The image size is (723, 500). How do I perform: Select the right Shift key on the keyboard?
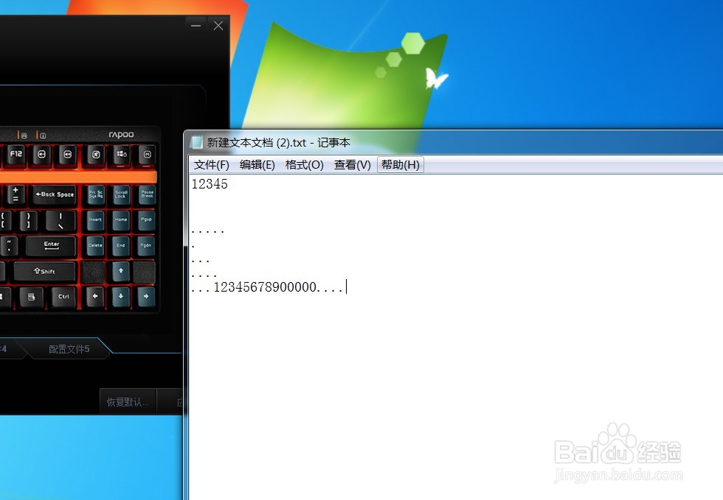click(x=45, y=271)
